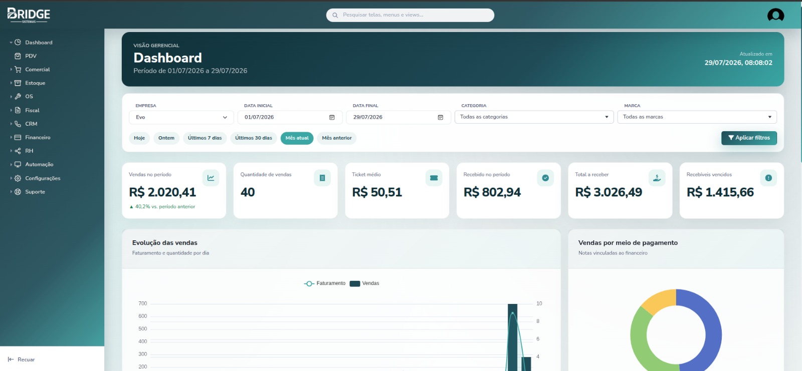Open the Suporte menu item
The image size is (802, 371).
(35, 192)
